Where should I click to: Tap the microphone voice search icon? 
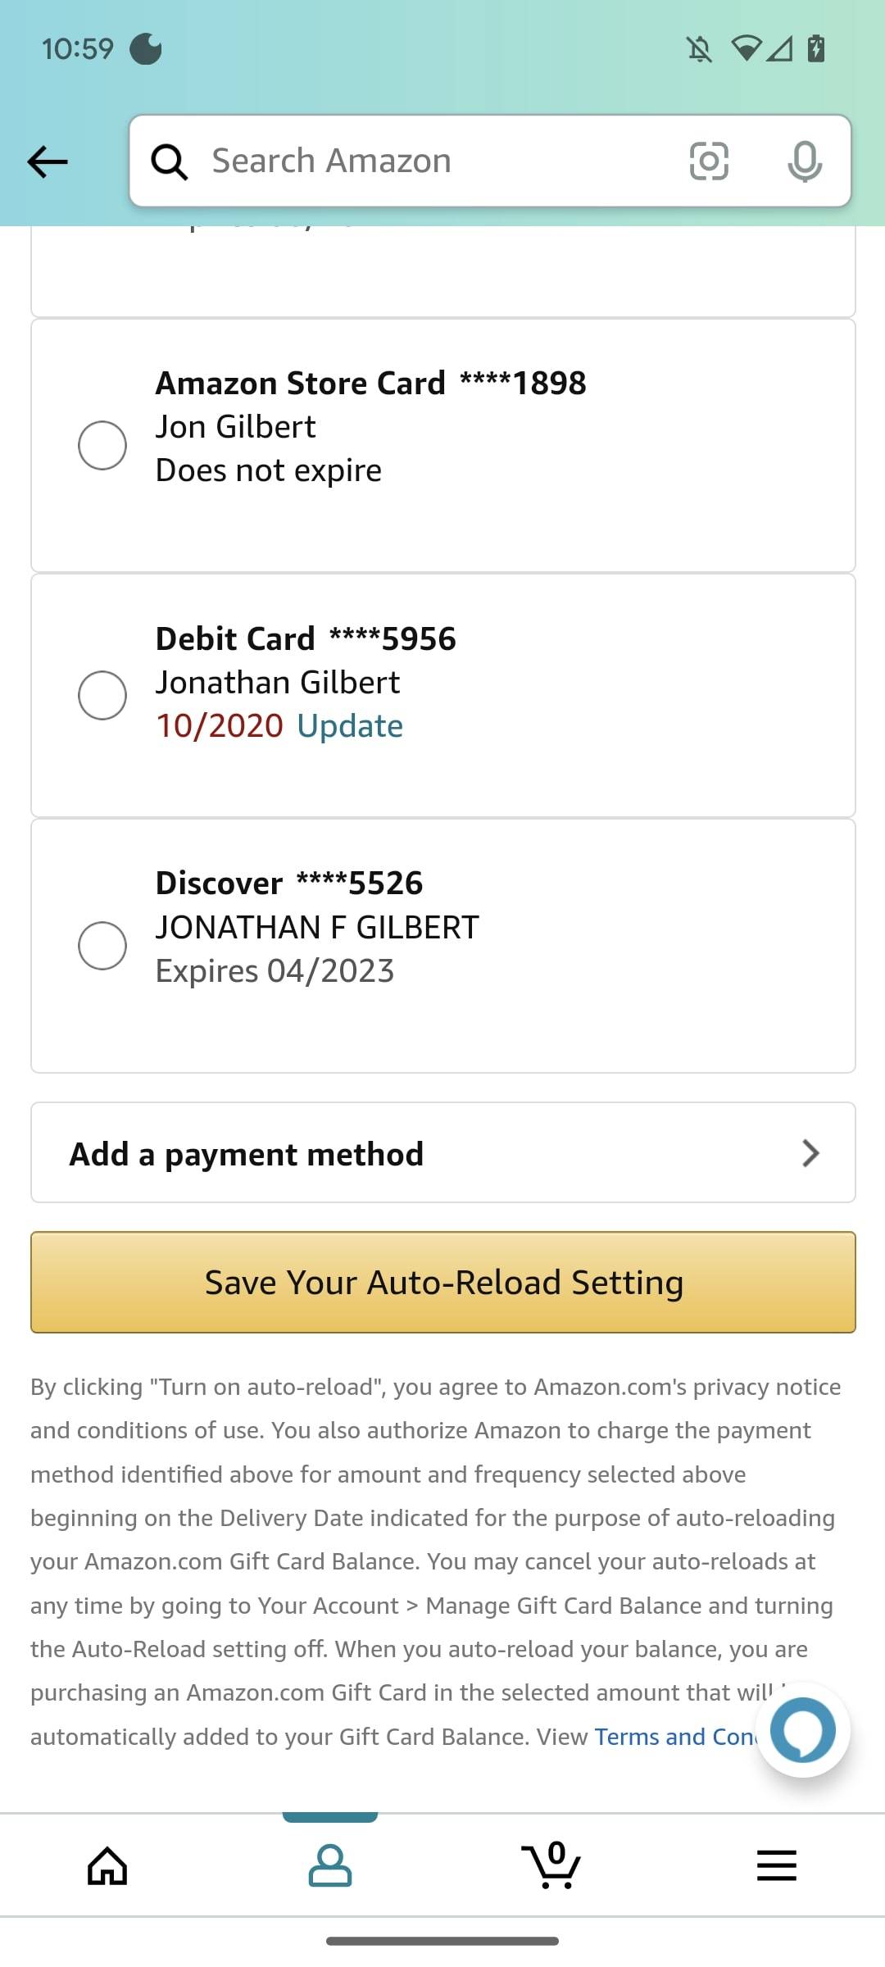point(805,161)
